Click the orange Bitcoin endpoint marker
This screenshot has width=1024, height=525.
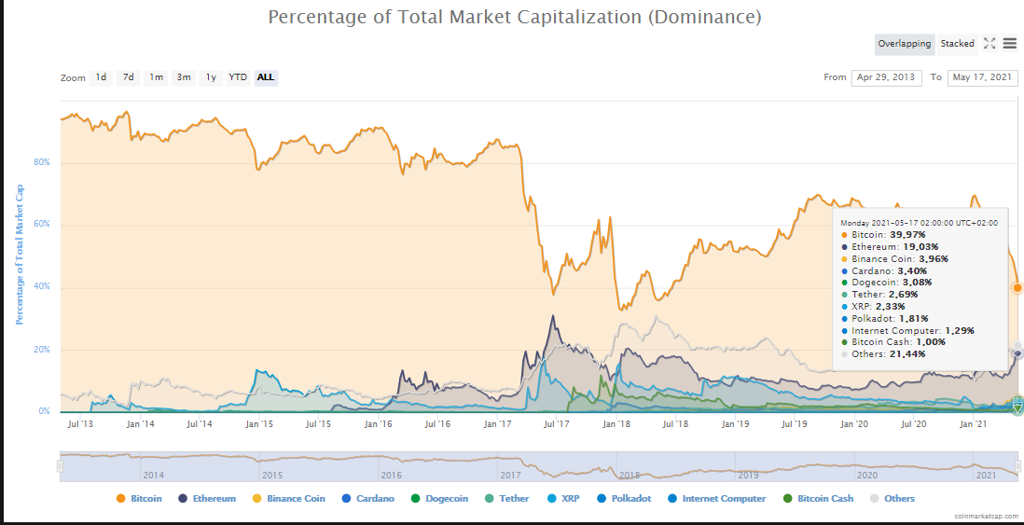click(x=1017, y=288)
